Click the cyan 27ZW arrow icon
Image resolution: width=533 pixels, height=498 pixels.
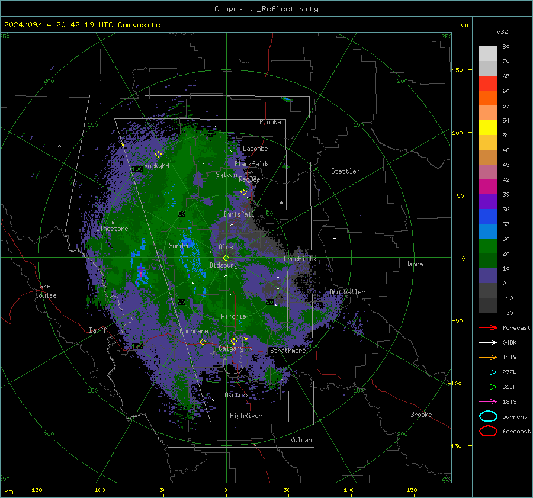[x=488, y=372]
